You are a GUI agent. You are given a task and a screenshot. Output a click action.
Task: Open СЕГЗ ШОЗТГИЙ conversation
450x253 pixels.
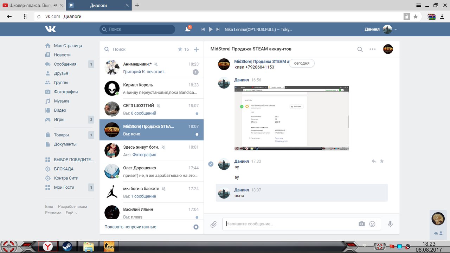coord(152,109)
